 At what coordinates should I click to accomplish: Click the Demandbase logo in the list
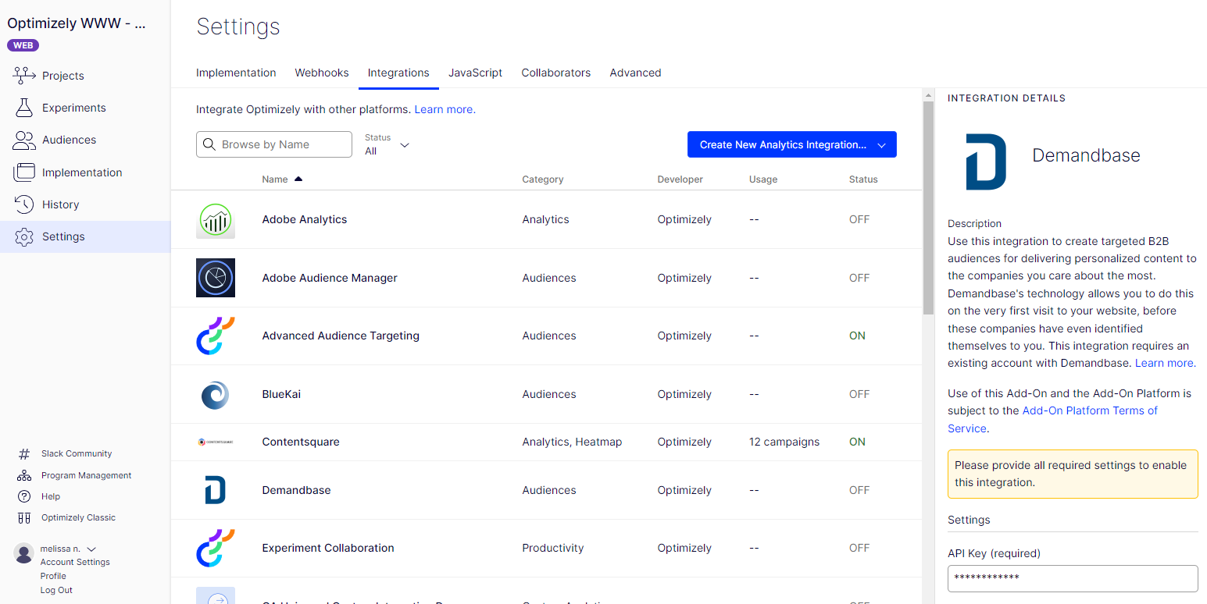215,490
